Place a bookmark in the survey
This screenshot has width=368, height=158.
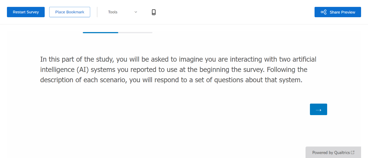70,12
